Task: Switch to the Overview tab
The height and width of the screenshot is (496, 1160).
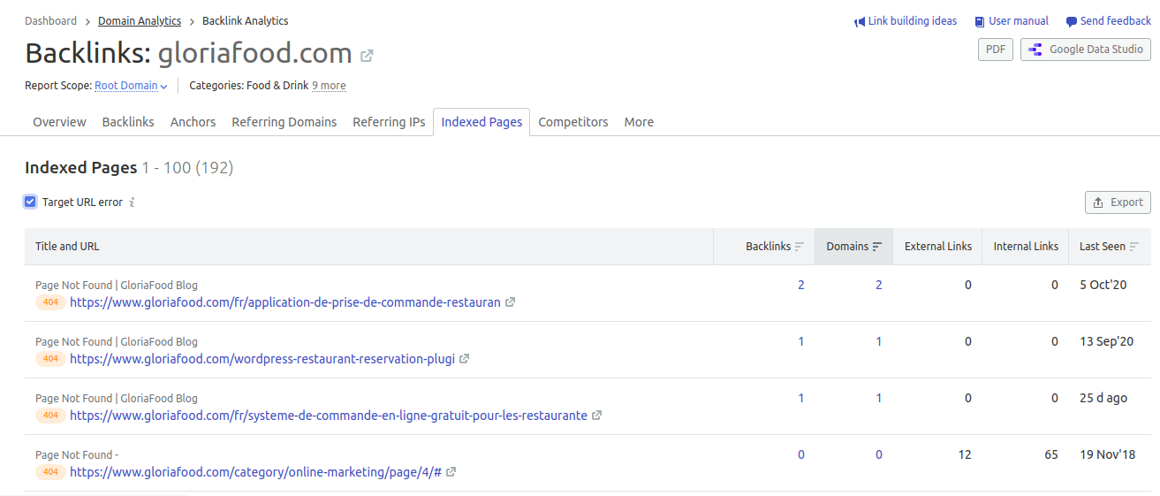Action: (59, 122)
